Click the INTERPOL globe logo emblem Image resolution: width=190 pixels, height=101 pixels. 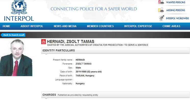19,7
